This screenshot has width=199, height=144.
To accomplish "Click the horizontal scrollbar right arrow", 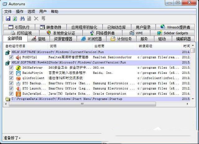I will (x=187, y=104).
